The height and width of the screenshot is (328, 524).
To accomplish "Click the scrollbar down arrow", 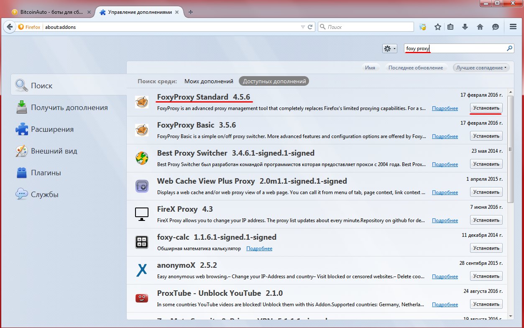I will tap(510, 315).
